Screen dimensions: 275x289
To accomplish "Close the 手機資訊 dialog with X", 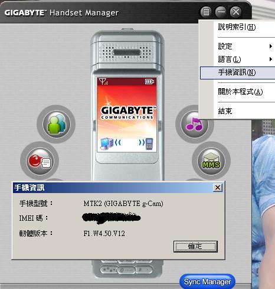I will click(x=218, y=188).
